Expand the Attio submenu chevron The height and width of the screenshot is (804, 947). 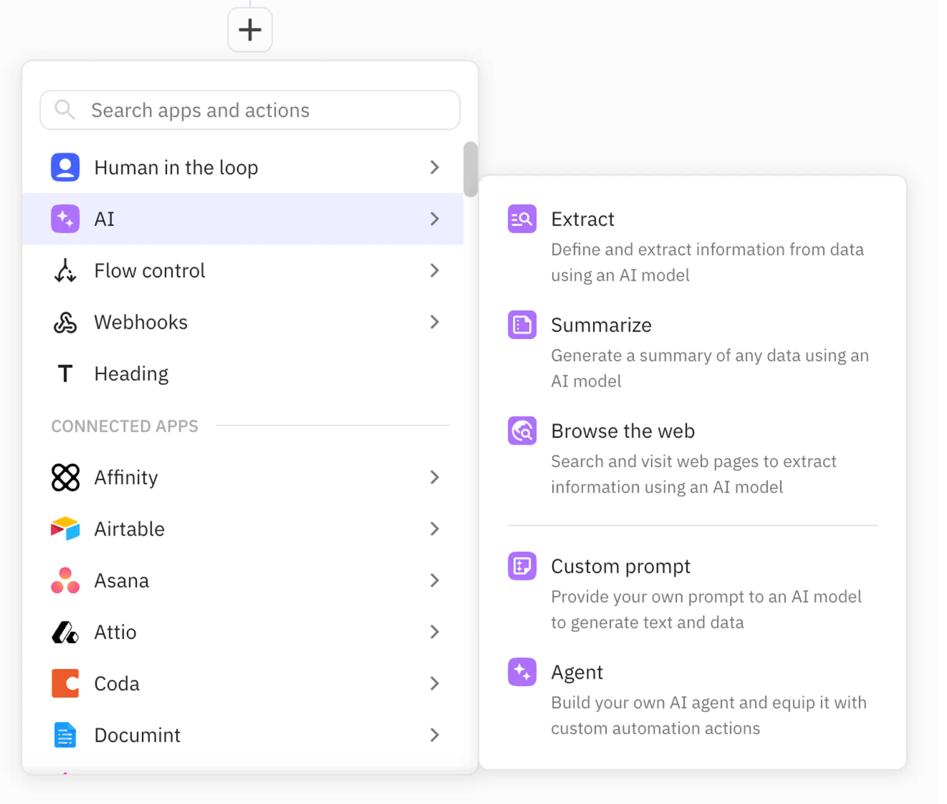435,632
